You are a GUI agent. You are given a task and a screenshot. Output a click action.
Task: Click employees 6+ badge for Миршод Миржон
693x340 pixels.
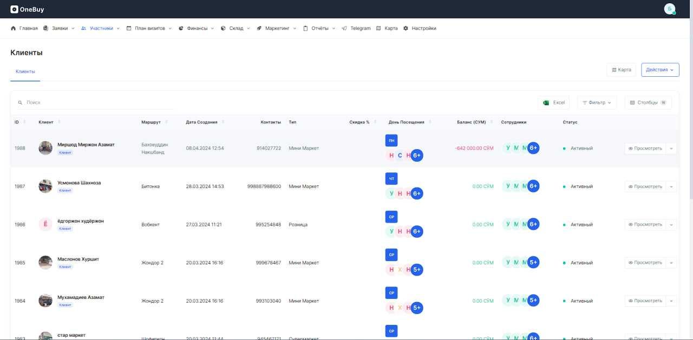(533, 148)
